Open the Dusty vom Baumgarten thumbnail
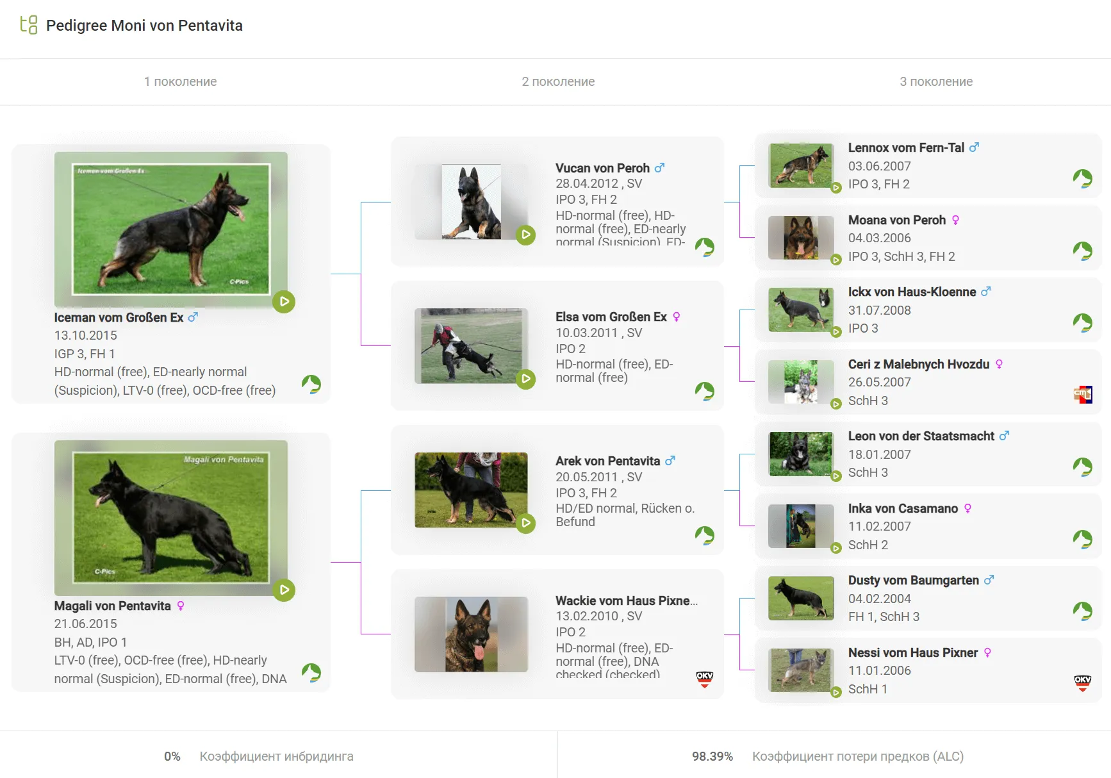 pos(801,598)
